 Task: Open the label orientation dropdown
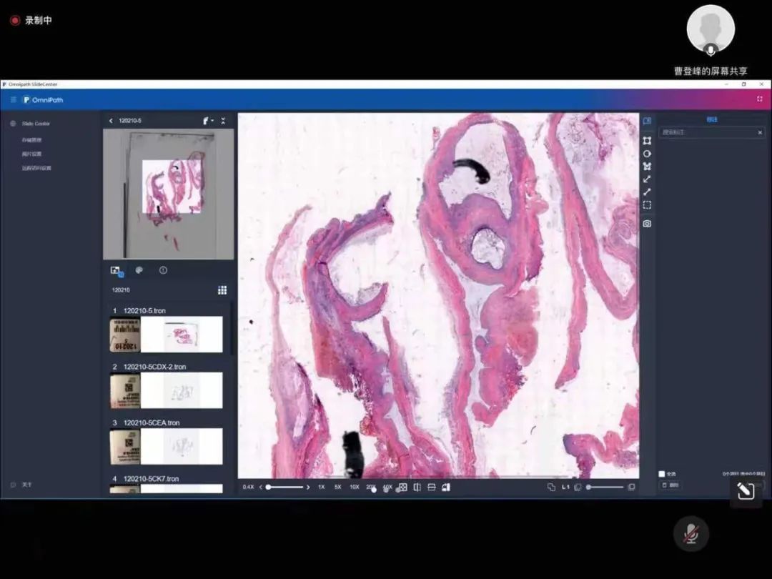tap(208, 121)
